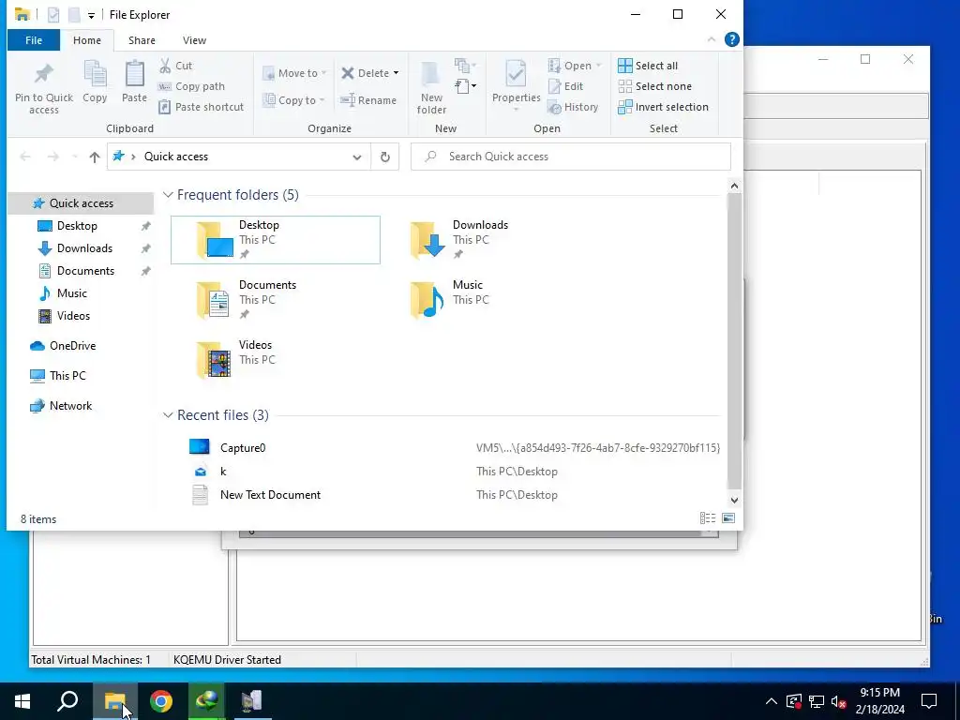Open the ribbon Help icon
The image size is (960, 720).
pyautogui.click(x=731, y=39)
